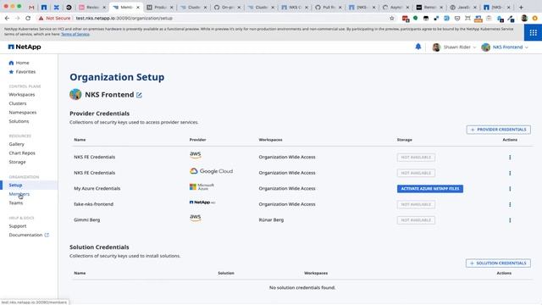Click the Google Cloud provider logo
Image resolution: width=542 pixels, height=305 pixels.
coord(211,171)
